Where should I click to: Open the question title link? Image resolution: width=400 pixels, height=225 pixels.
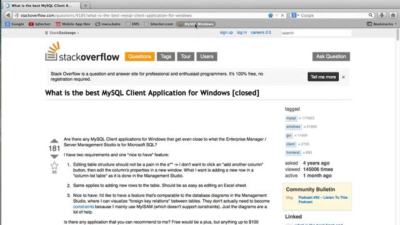point(152,93)
